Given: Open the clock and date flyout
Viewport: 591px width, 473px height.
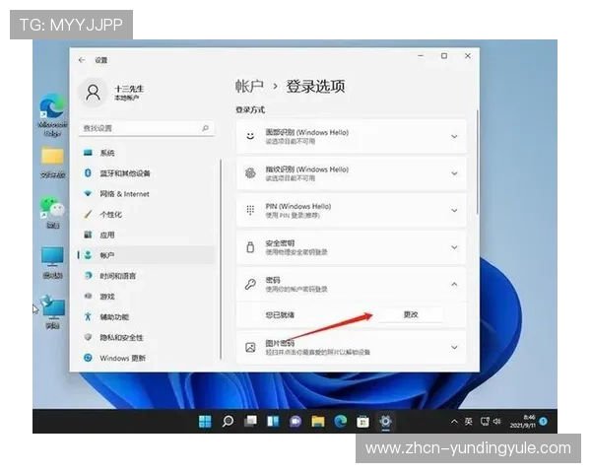Looking at the screenshot, I should pos(523,422).
